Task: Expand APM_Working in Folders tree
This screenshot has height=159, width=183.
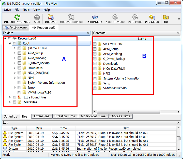Action: coord(15,58)
